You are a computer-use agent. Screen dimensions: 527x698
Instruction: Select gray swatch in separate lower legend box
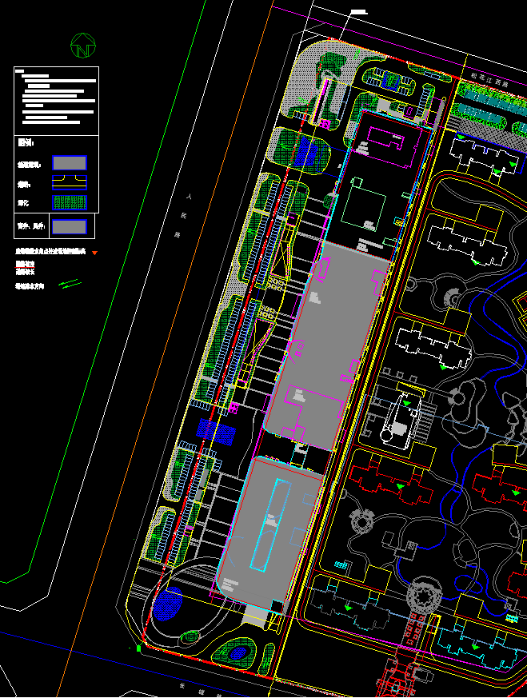(70, 226)
